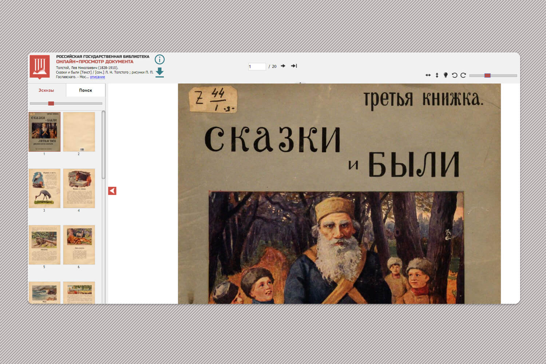Toggle the lightbulb brightness icon
The width and height of the screenshot is (546, 364).
446,75
